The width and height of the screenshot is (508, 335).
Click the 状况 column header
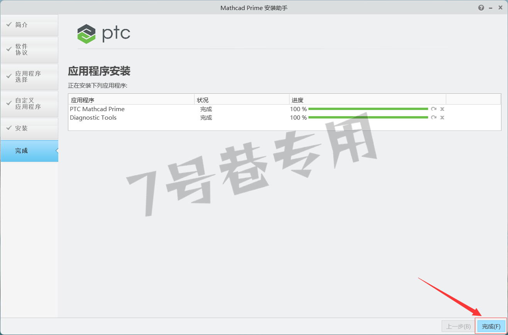[x=242, y=100]
